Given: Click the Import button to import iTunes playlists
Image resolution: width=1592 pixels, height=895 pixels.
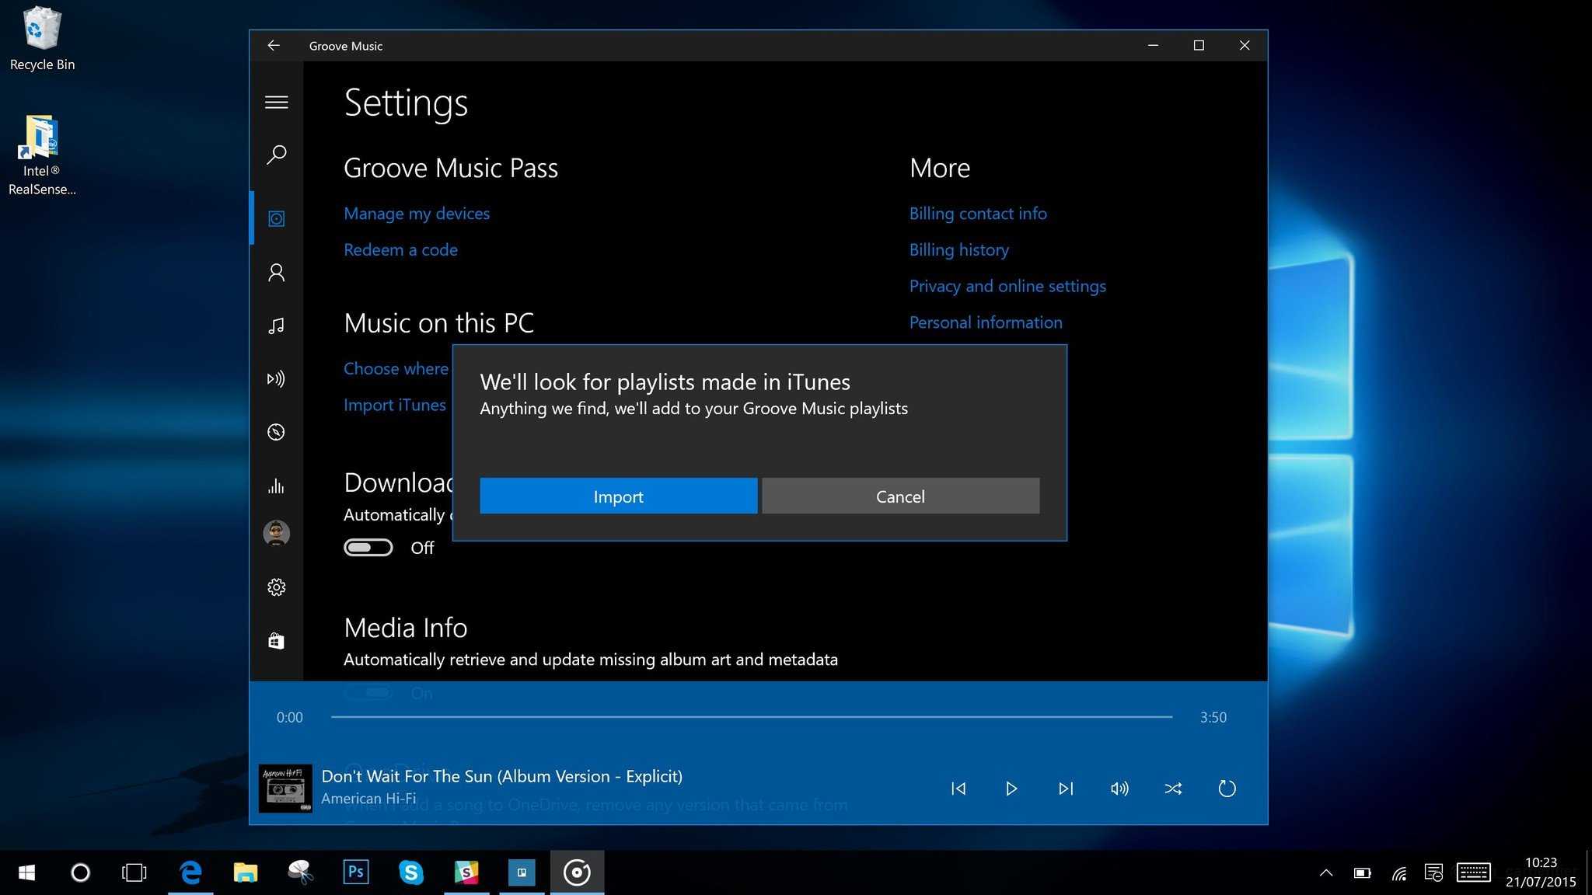Looking at the screenshot, I should (618, 496).
